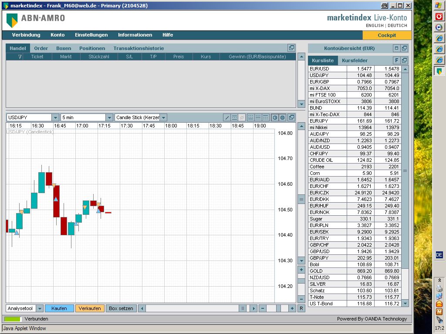
Task: Click the Gewinn (EUR/Basispunkte) column header
Action: [257, 57]
